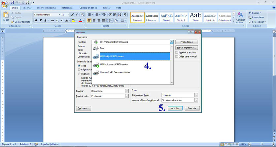Open the Diseño de página tab
Viewport: 276px width, 147px height.
pos(47,8)
